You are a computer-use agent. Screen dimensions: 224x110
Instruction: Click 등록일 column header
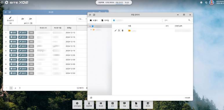(x=69, y=28)
